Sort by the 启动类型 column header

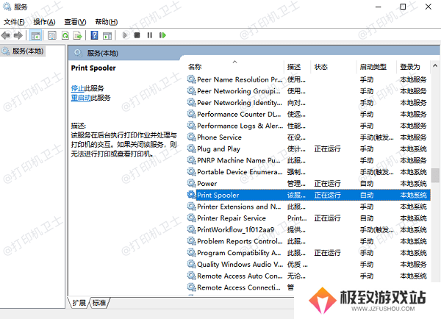pos(373,67)
